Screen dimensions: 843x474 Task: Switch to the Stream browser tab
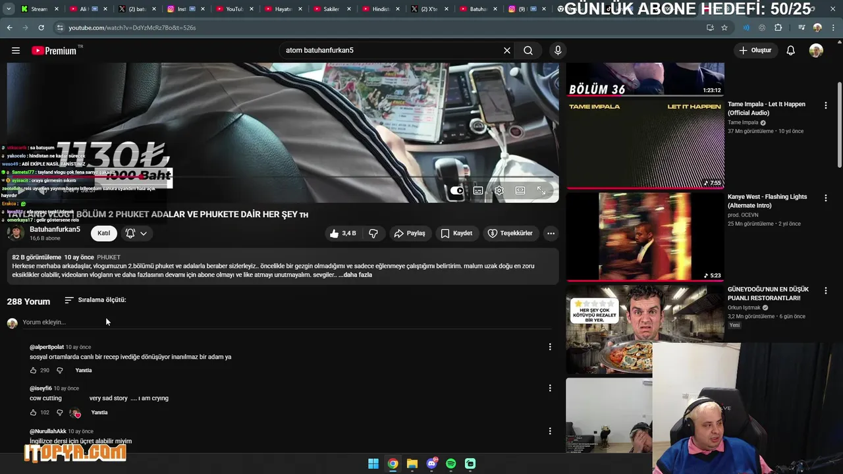pyautogui.click(x=40, y=9)
